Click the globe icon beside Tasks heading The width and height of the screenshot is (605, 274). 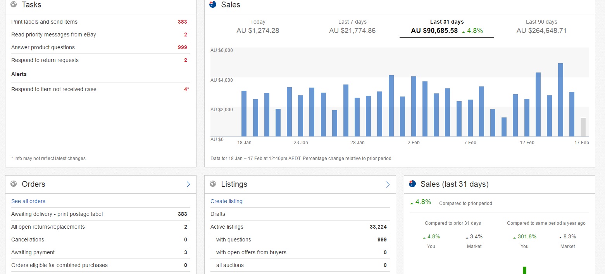coord(14,5)
